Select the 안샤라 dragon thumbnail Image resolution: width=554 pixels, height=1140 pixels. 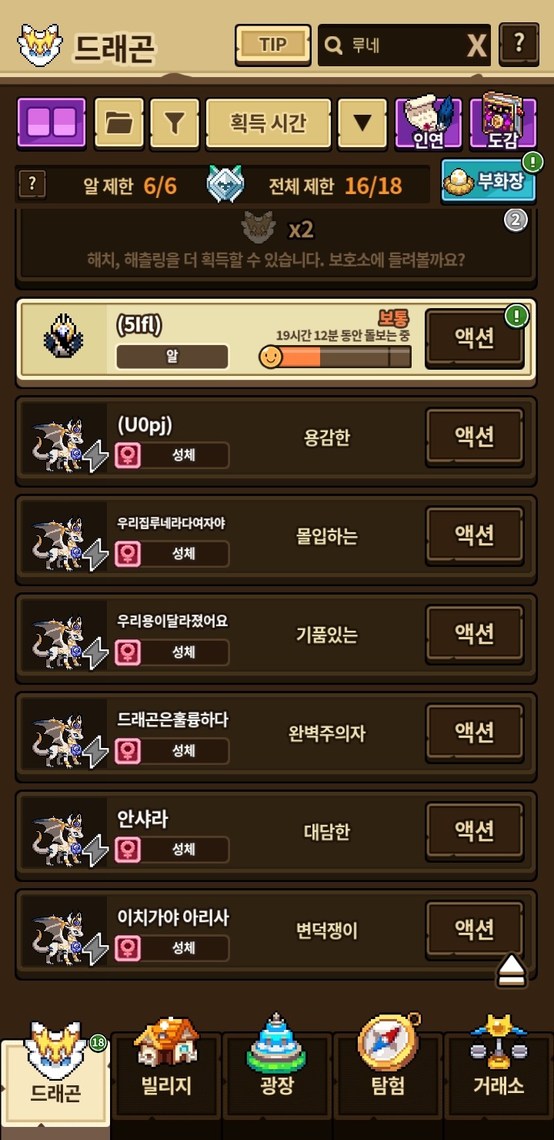[x=65, y=832]
